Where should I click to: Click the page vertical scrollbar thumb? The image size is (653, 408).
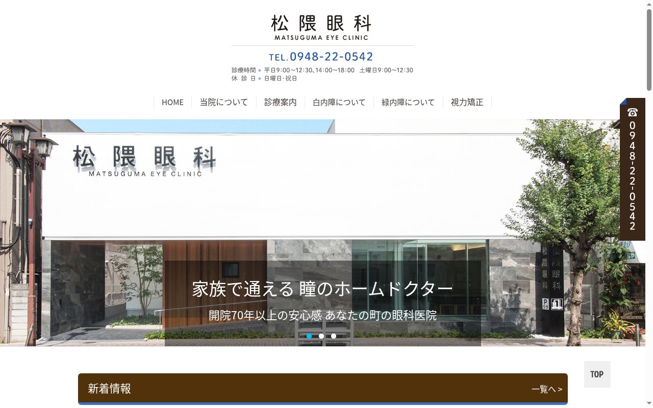click(x=649, y=49)
